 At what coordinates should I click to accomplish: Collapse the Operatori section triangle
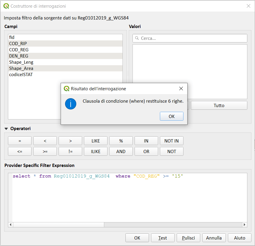(x=6, y=129)
